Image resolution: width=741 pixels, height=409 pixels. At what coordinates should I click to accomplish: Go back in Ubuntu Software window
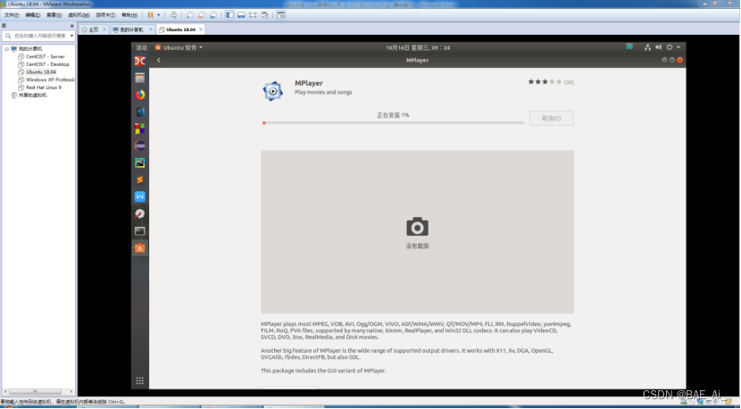coord(159,60)
